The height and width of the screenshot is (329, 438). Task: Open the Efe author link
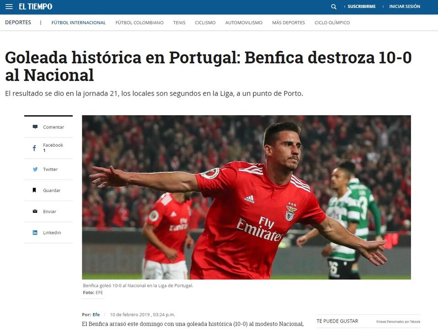[x=96, y=314]
